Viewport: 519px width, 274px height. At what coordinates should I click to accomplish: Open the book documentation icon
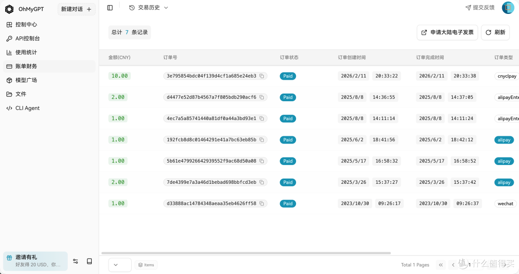tap(89, 261)
